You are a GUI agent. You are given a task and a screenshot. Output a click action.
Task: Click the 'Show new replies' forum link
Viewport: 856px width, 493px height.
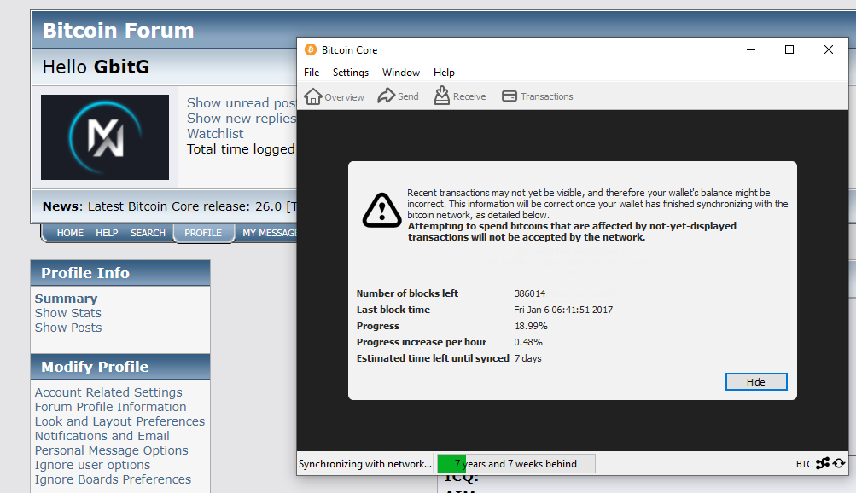pyautogui.click(x=242, y=119)
